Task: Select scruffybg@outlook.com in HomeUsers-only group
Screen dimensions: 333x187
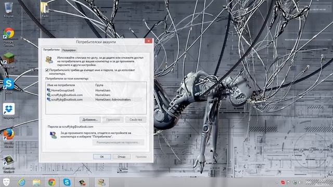Action: (96, 95)
